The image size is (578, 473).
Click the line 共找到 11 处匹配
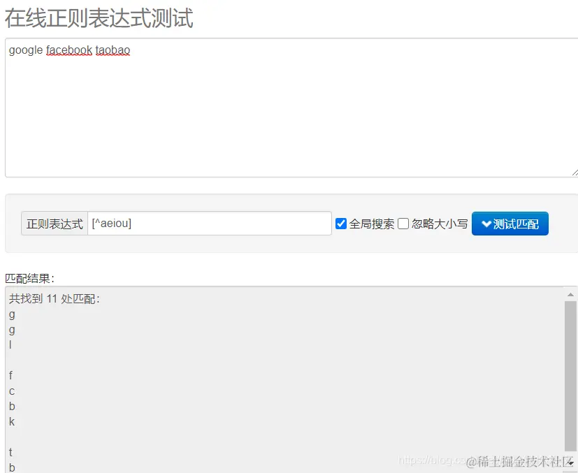55,298
